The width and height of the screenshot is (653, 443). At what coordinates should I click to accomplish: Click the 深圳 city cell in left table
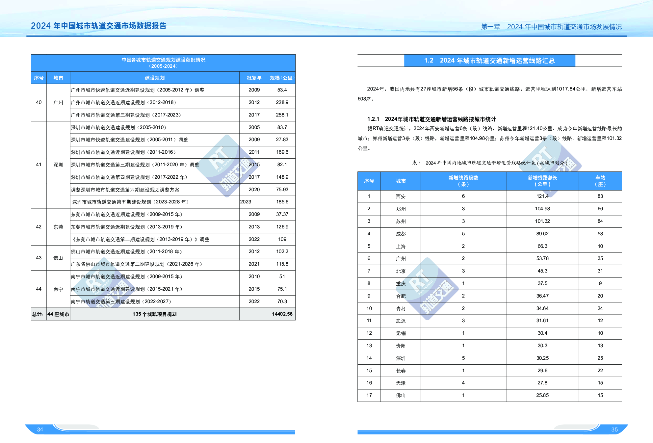[58, 165]
